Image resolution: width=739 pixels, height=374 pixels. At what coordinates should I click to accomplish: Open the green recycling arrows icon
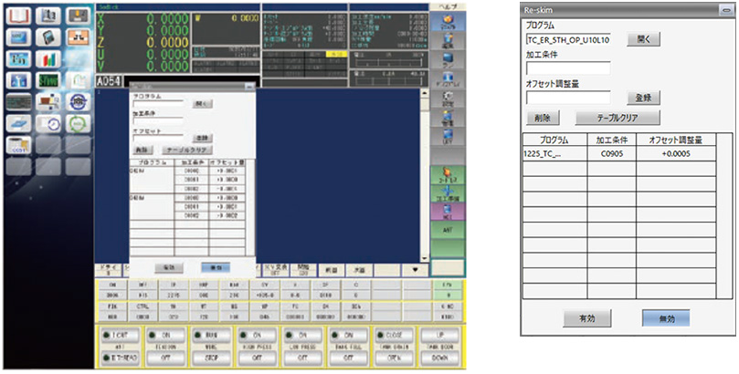(x=78, y=123)
